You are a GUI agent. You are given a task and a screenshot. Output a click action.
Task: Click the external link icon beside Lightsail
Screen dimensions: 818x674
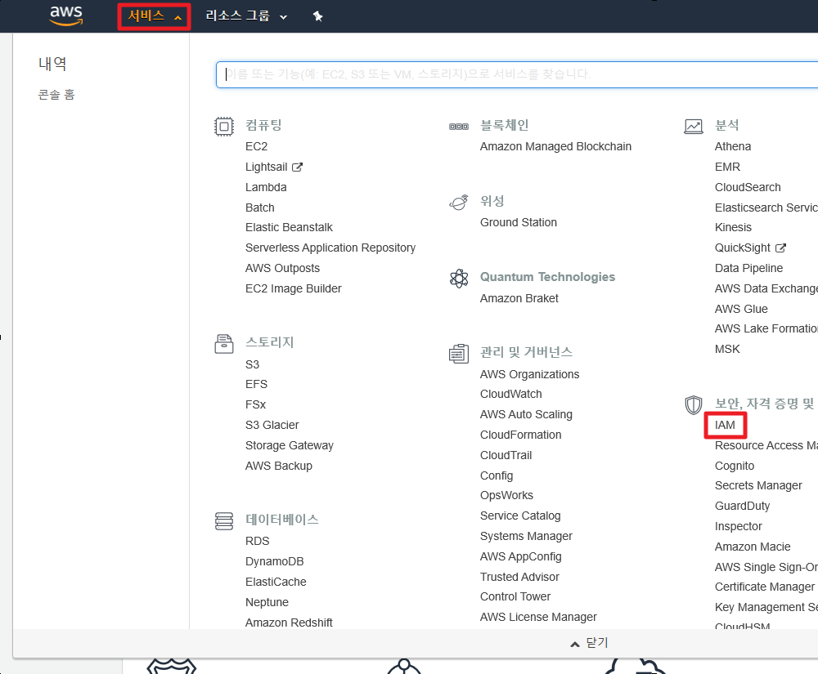coord(298,167)
